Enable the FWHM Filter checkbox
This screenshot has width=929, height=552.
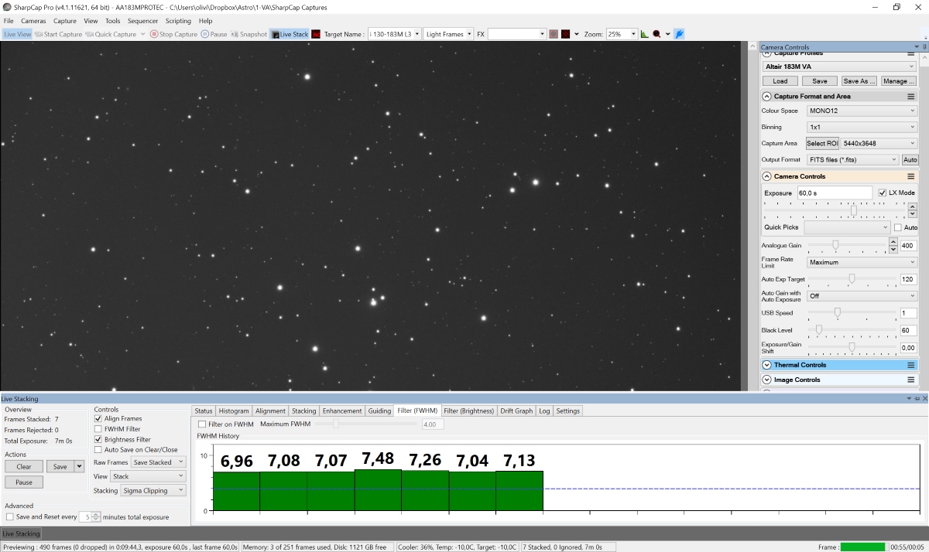click(98, 429)
